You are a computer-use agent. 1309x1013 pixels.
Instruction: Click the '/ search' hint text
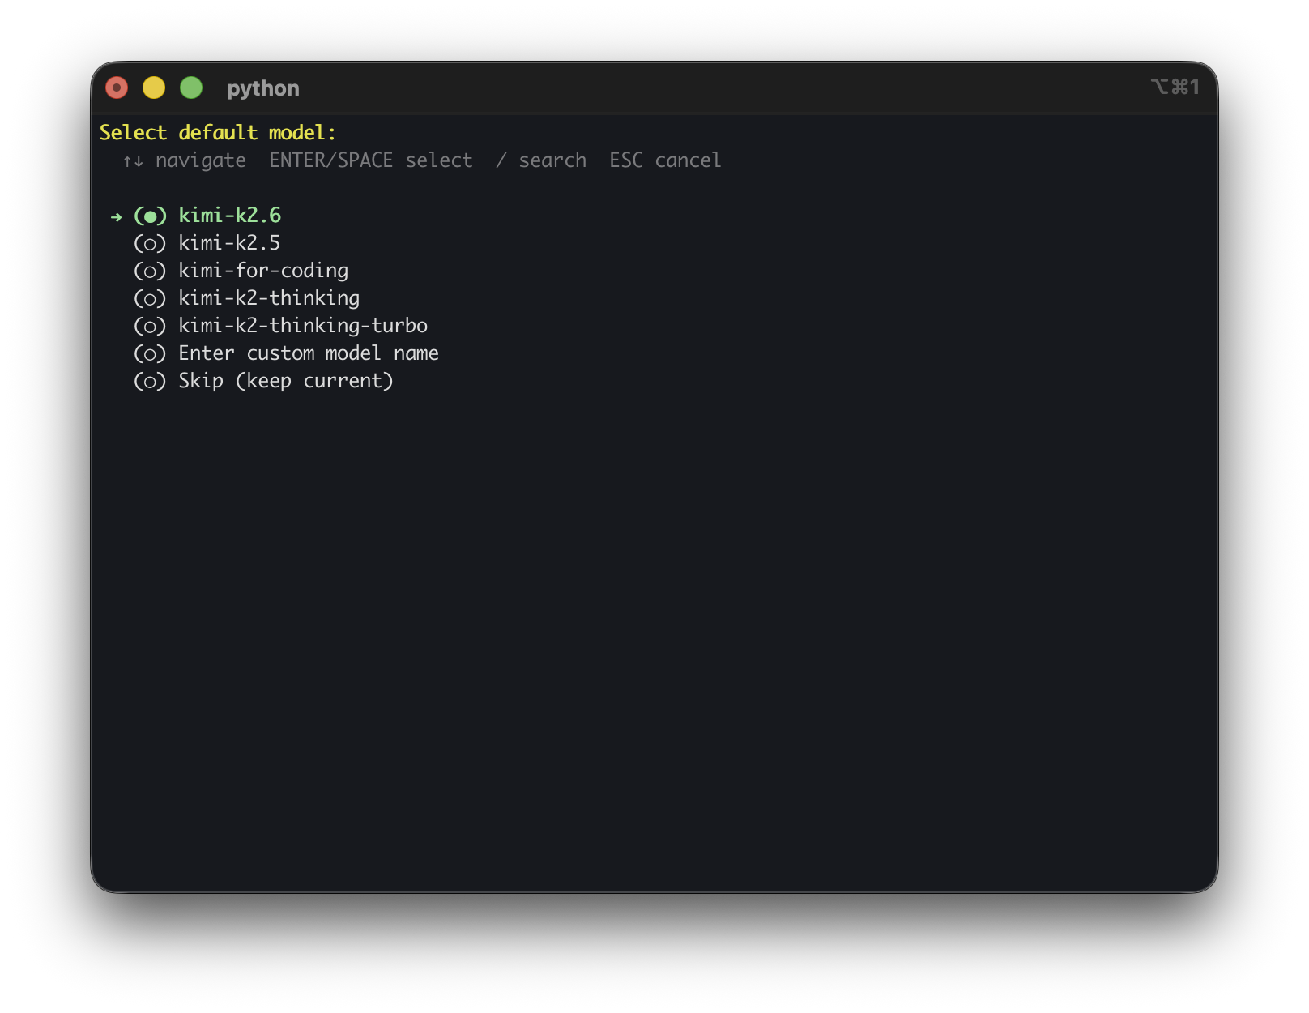pos(541,160)
